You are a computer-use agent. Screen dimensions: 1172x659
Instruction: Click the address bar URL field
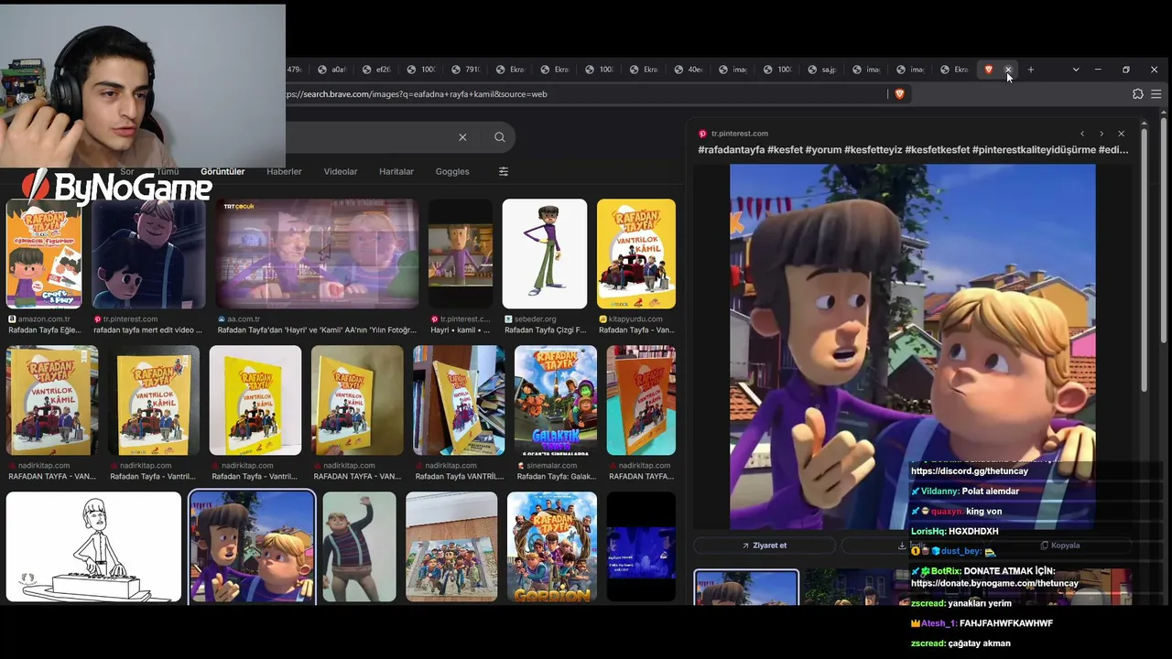click(586, 93)
